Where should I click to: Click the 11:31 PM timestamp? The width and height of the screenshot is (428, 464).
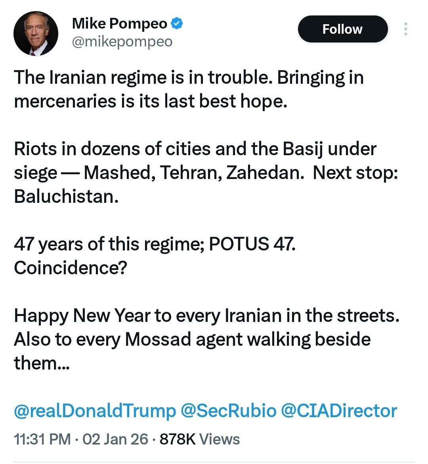point(42,439)
